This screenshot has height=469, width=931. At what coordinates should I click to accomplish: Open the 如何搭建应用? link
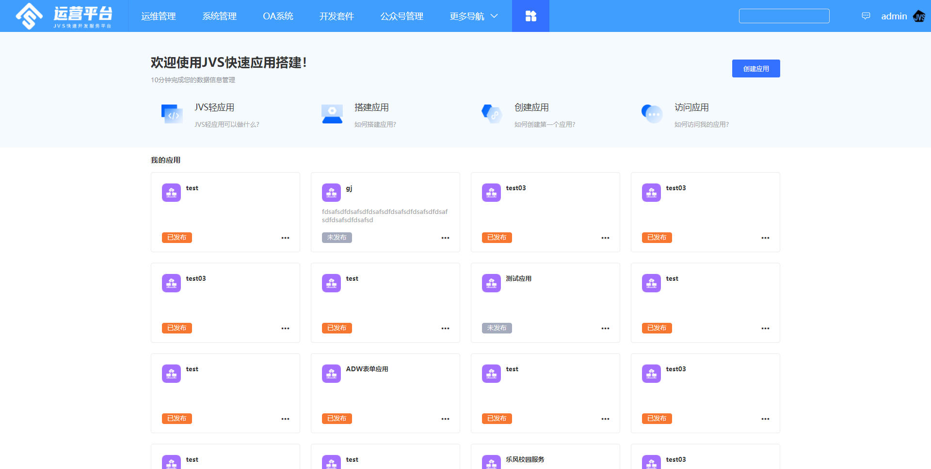[375, 124]
